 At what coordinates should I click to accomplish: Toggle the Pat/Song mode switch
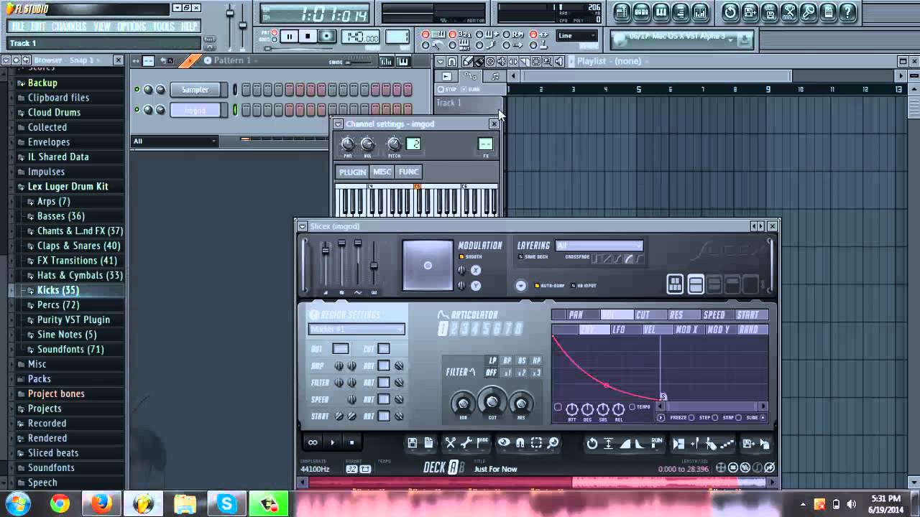coord(273,36)
